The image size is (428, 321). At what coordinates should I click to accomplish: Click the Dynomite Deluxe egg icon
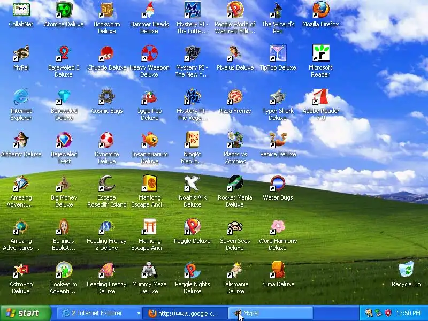[x=106, y=140]
